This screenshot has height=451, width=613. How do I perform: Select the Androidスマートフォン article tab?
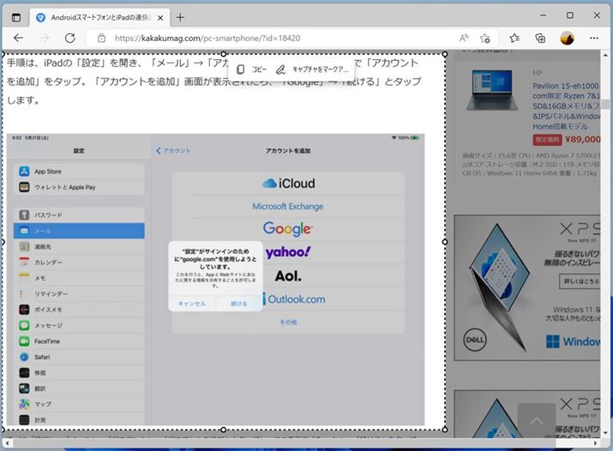[x=100, y=18]
